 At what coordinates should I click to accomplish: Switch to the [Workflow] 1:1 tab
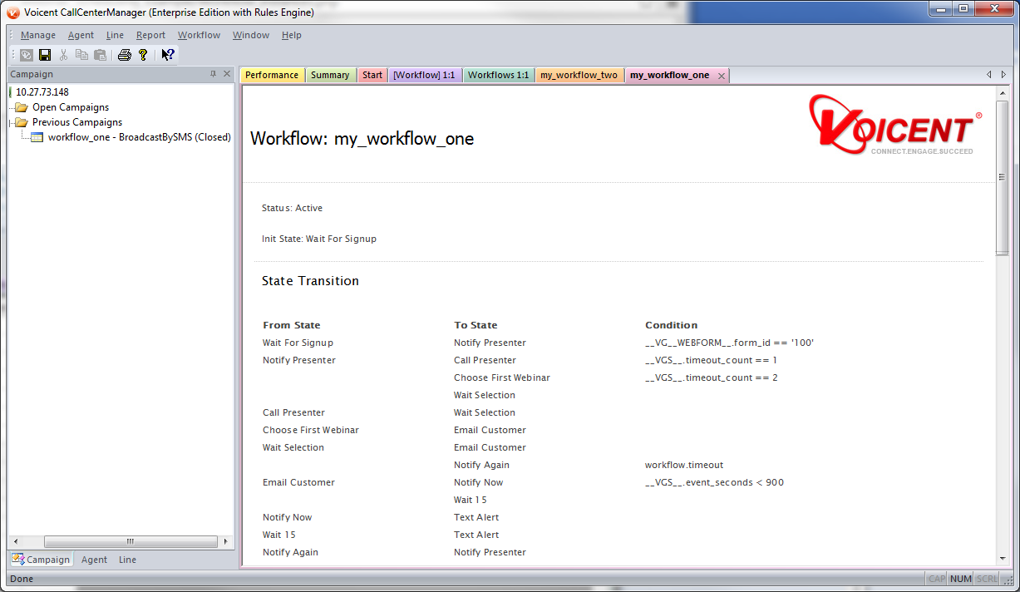click(x=424, y=75)
